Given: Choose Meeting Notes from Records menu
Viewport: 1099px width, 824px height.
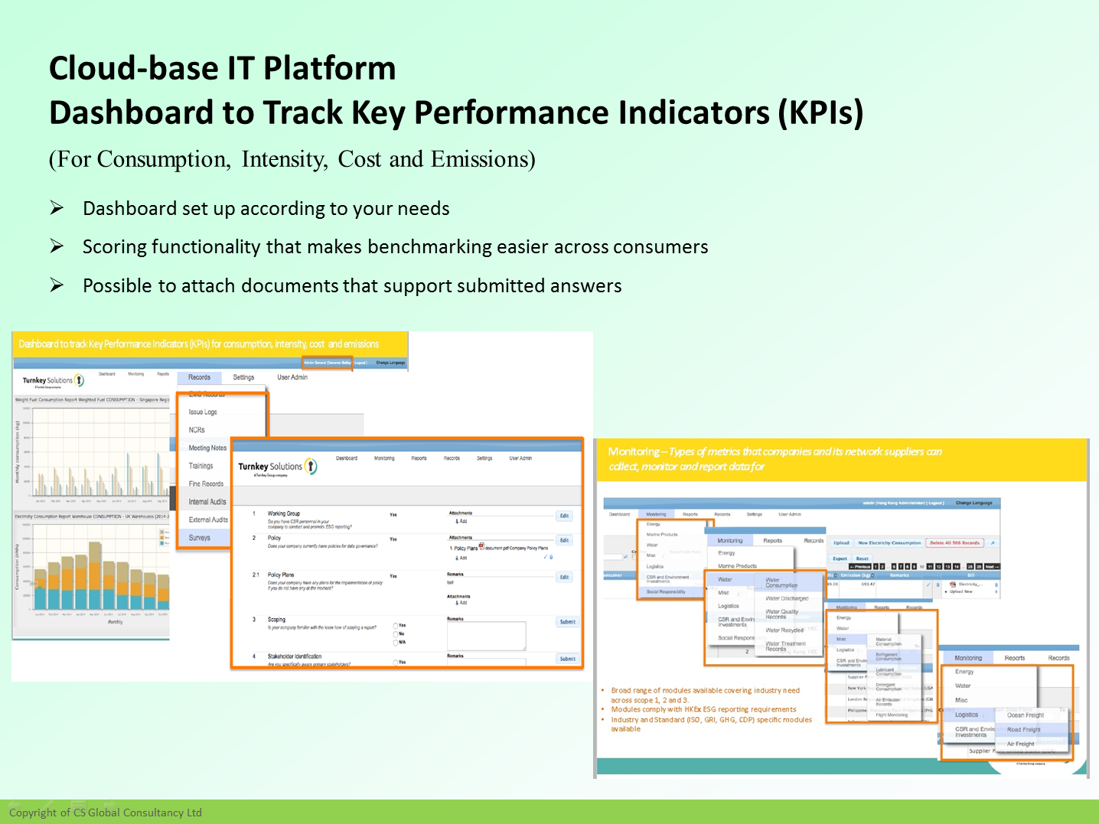Looking at the screenshot, I should [x=207, y=448].
